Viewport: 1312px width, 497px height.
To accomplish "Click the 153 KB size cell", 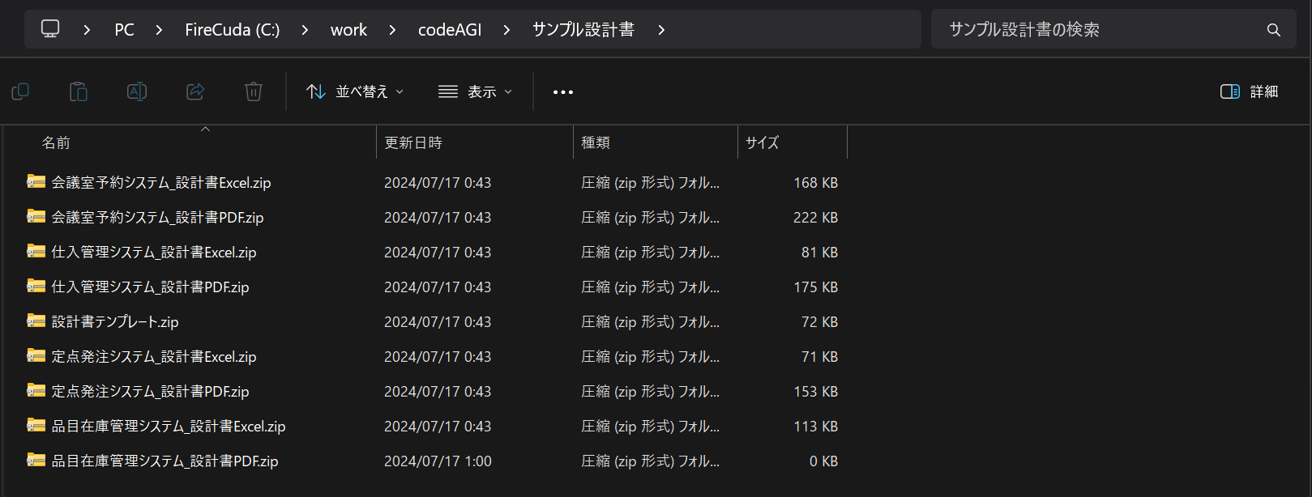I will pyautogui.click(x=815, y=392).
